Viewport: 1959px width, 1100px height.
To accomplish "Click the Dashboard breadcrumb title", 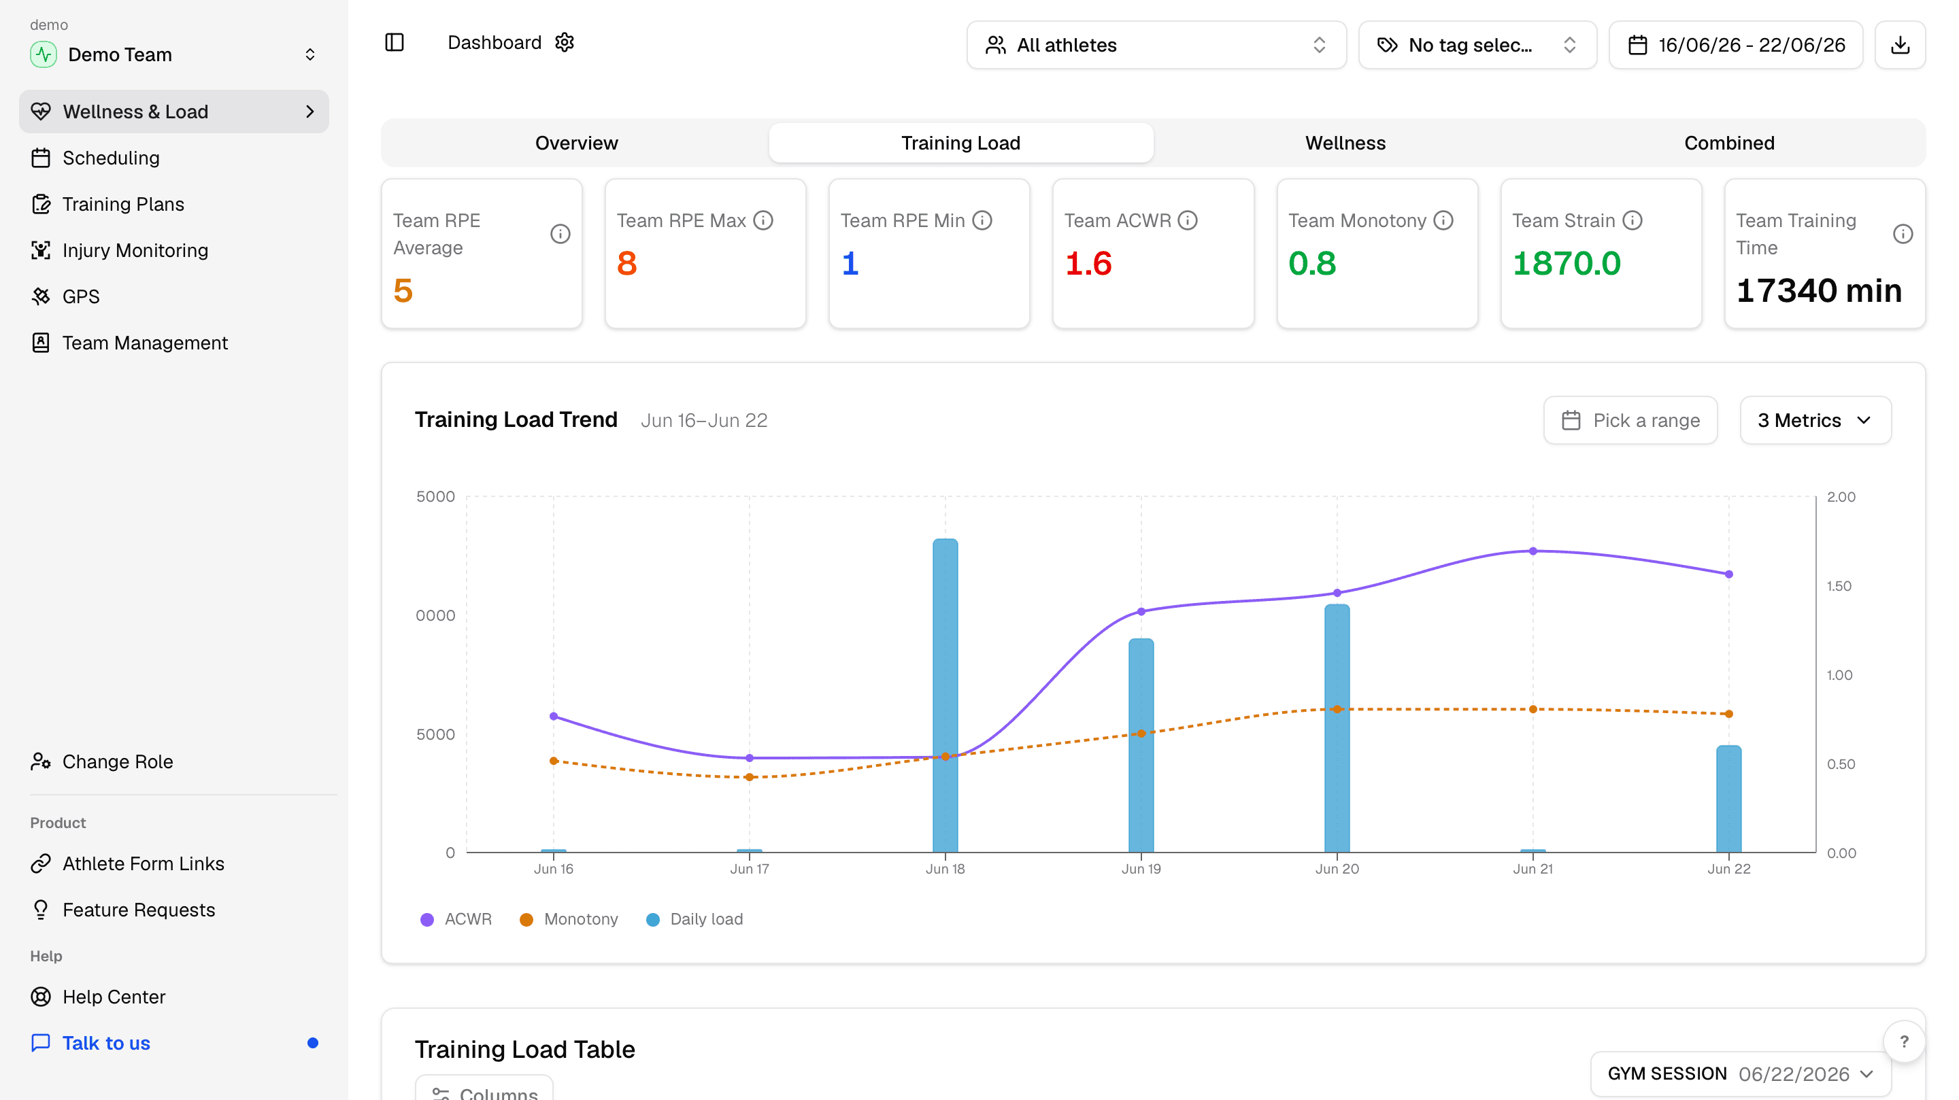I will pos(495,43).
